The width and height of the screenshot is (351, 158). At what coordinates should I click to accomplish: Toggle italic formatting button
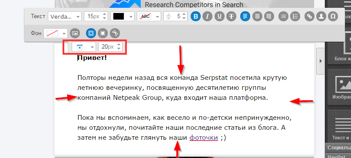coord(208,16)
